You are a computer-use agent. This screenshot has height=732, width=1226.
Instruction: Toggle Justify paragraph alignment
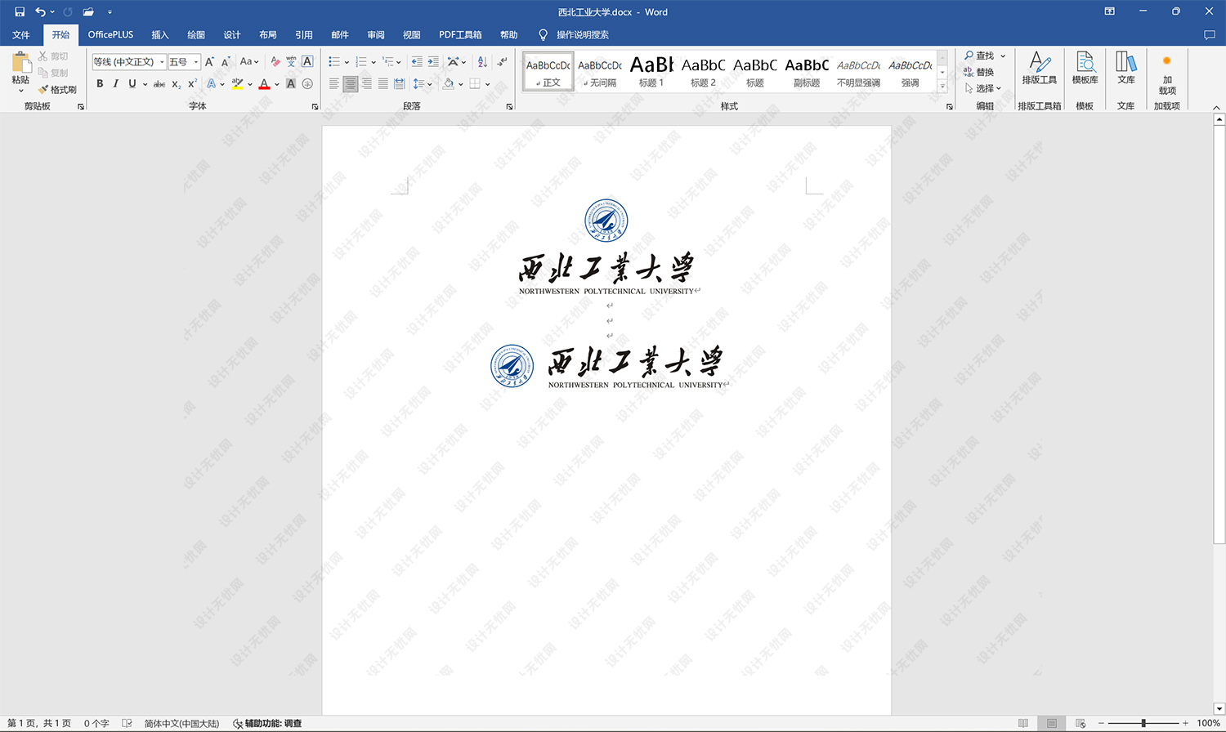383,83
